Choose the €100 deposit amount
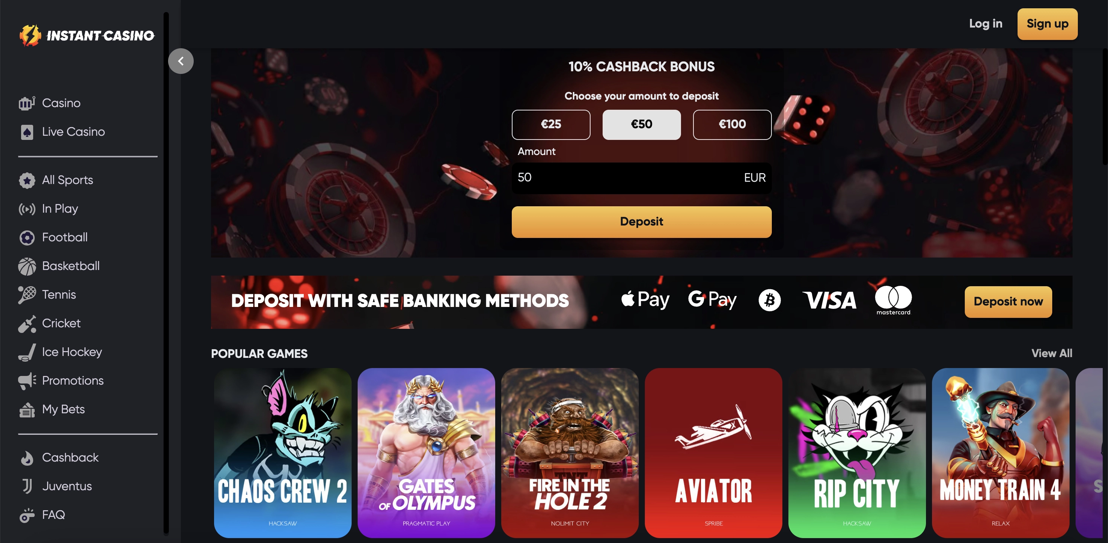The image size is (1108, 543). (732, 124)
